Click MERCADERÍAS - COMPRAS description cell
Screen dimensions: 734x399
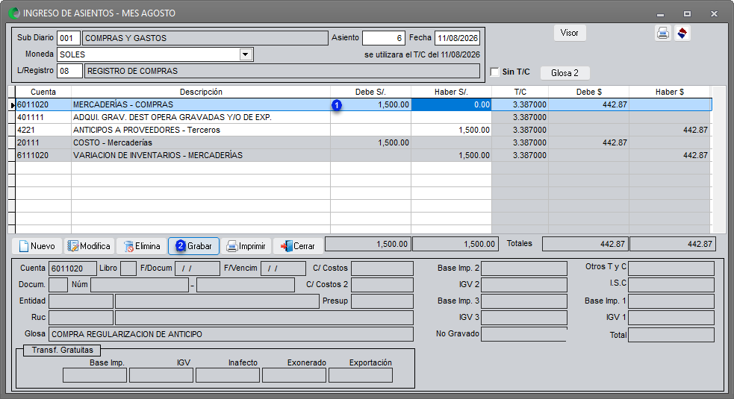tap(201, 104)
